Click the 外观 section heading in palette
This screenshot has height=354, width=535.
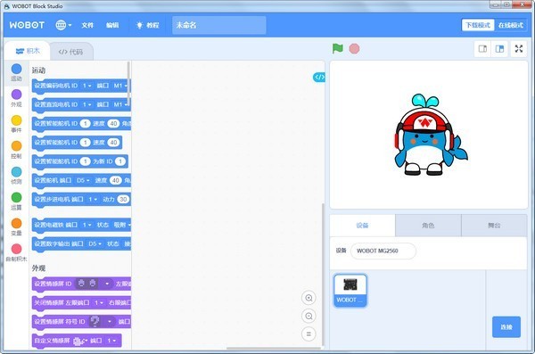point(38,268)
